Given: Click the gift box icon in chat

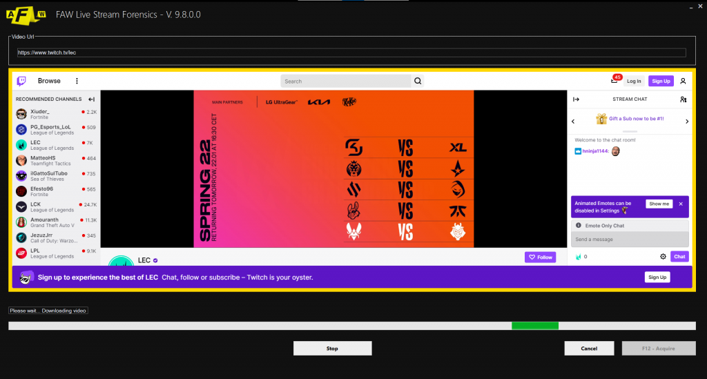Looking at the screenshot, I should 601,119.
